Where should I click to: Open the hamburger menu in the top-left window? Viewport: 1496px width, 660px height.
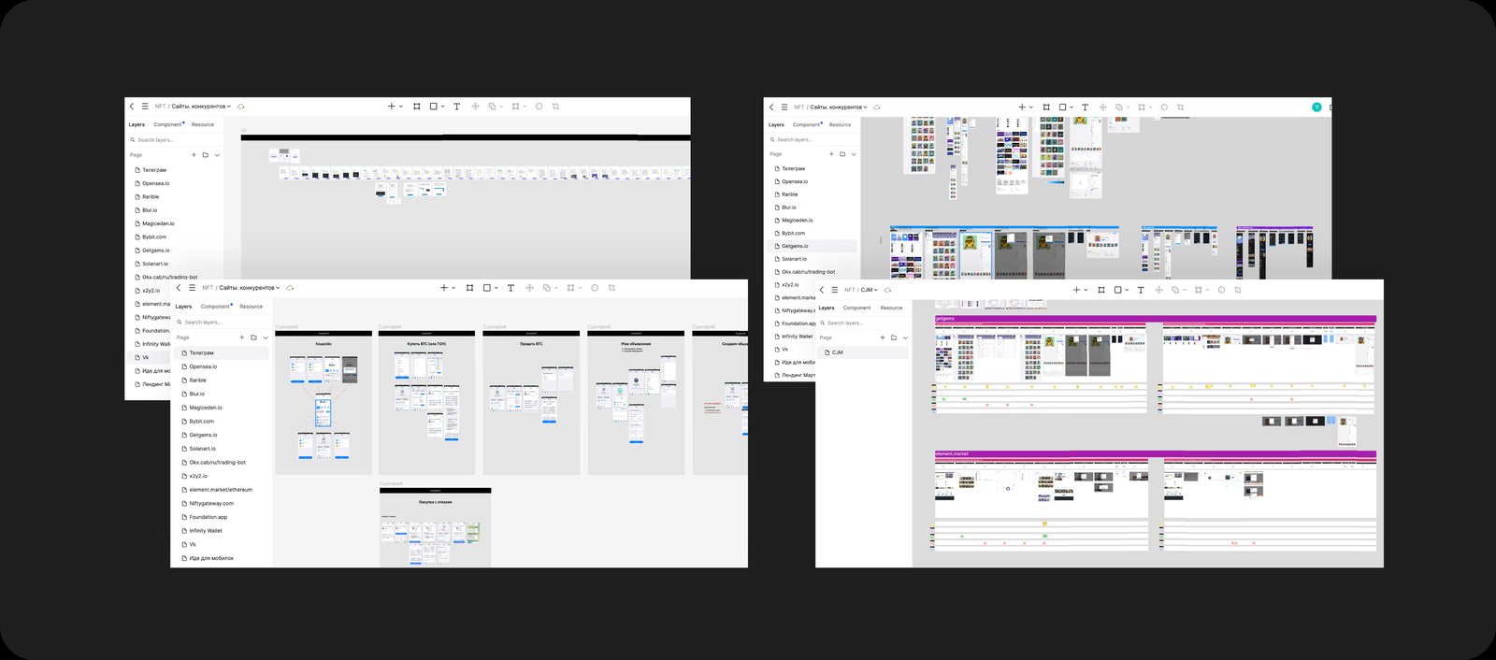click(x=145, y=107)
